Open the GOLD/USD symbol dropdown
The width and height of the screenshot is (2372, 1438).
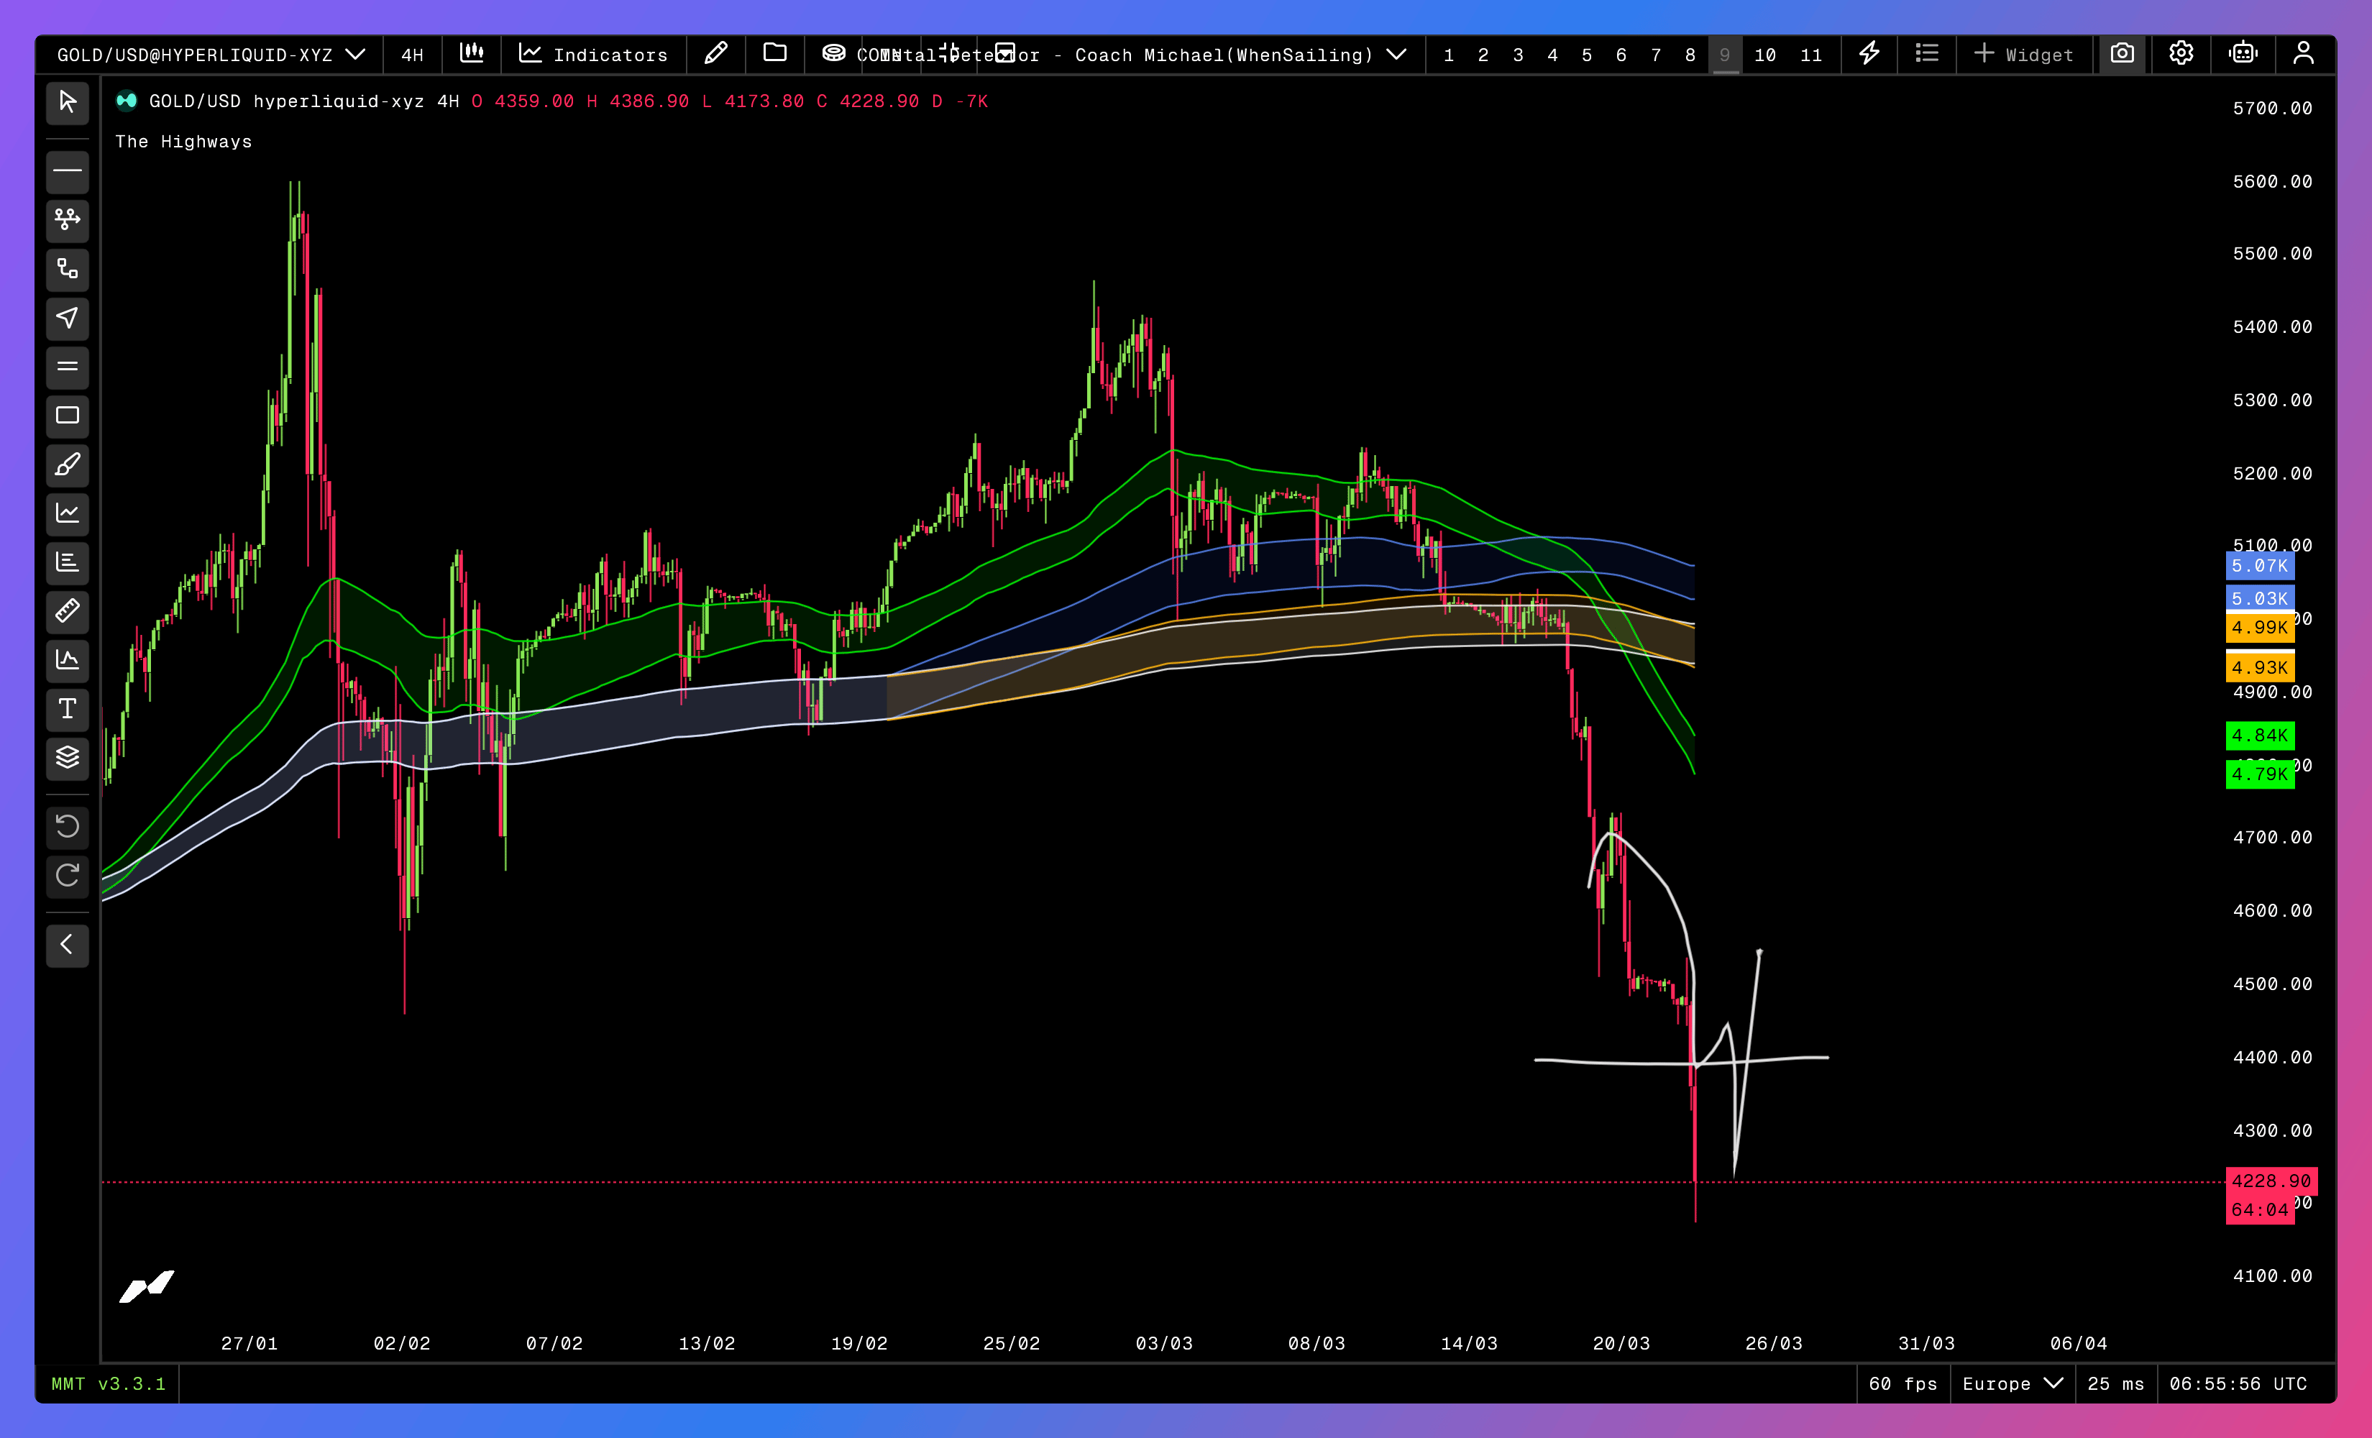(211, 55)
